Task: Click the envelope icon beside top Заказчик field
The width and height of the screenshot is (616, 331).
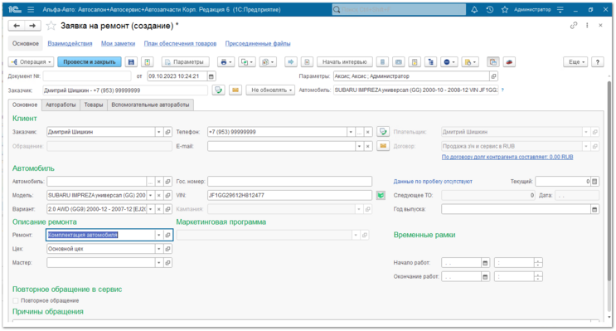Action: tap(235, 90)
